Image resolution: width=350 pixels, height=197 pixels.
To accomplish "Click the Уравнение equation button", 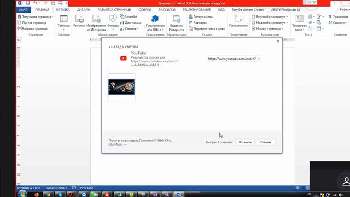I will (338, 17).
